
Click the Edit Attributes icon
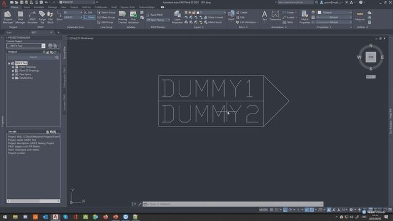click(246, 22)
